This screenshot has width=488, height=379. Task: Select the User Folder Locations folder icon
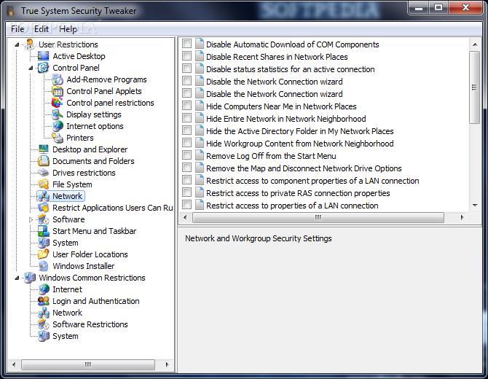(43, 254)
